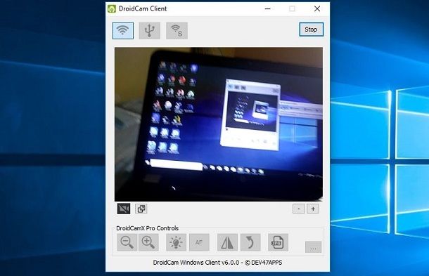Open more options with ellipsis button
Screen dimensions: 429x276
pos(313,247)
